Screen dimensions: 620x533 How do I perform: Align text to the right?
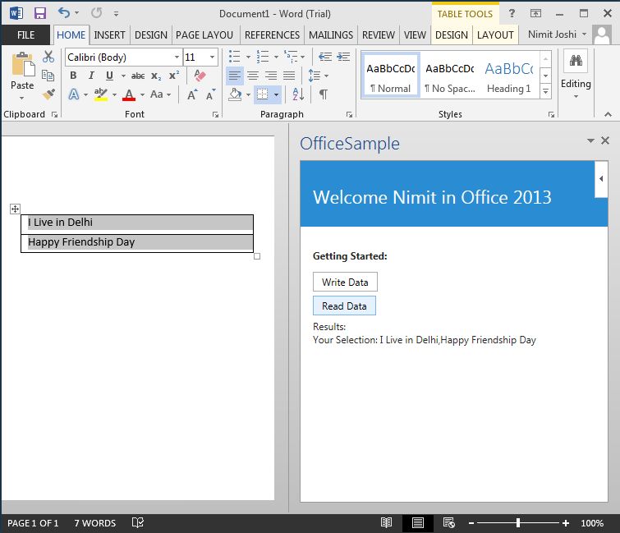point(271,76)
